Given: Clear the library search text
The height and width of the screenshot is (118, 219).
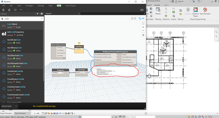Looking at the screenshot, I should point(42,19).
